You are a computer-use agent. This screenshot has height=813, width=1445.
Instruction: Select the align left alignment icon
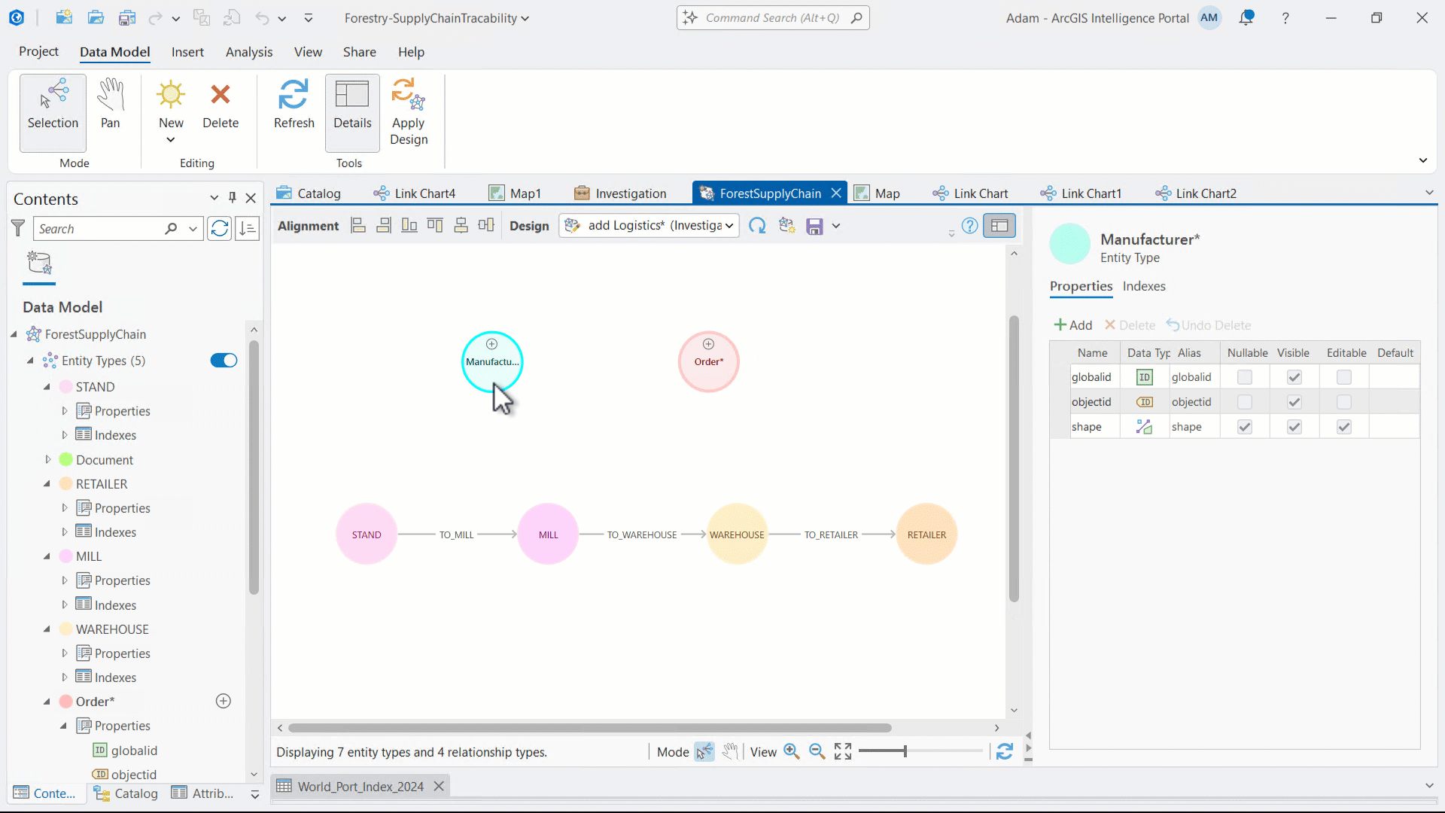click(x=357, y=225)
